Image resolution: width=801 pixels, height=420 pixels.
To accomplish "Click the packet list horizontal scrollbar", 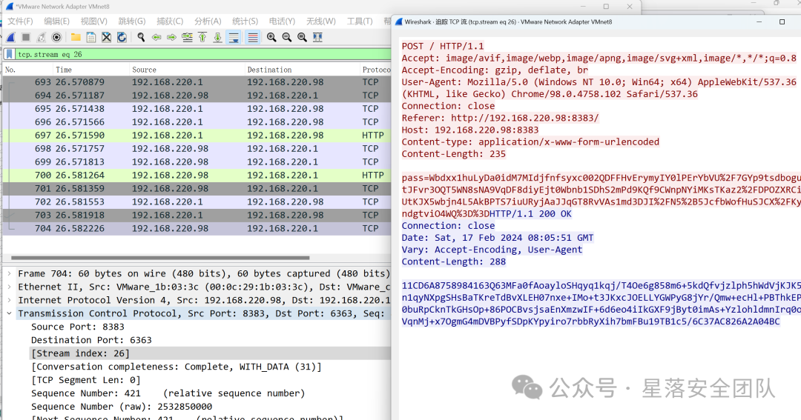I will (x=160, y=258).
